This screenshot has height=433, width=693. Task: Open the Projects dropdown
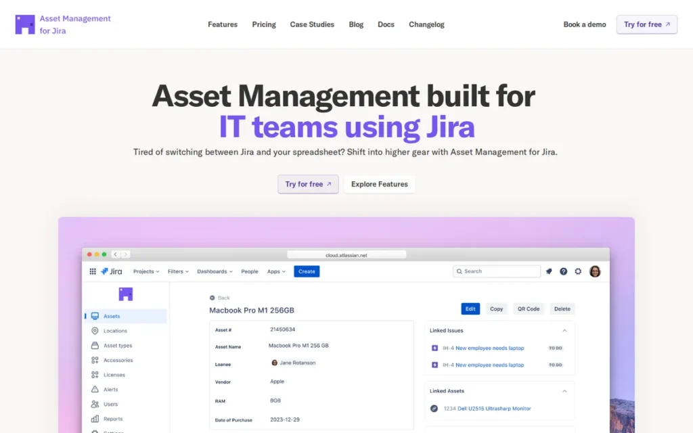pyautogui.click(x=146, y=271)
